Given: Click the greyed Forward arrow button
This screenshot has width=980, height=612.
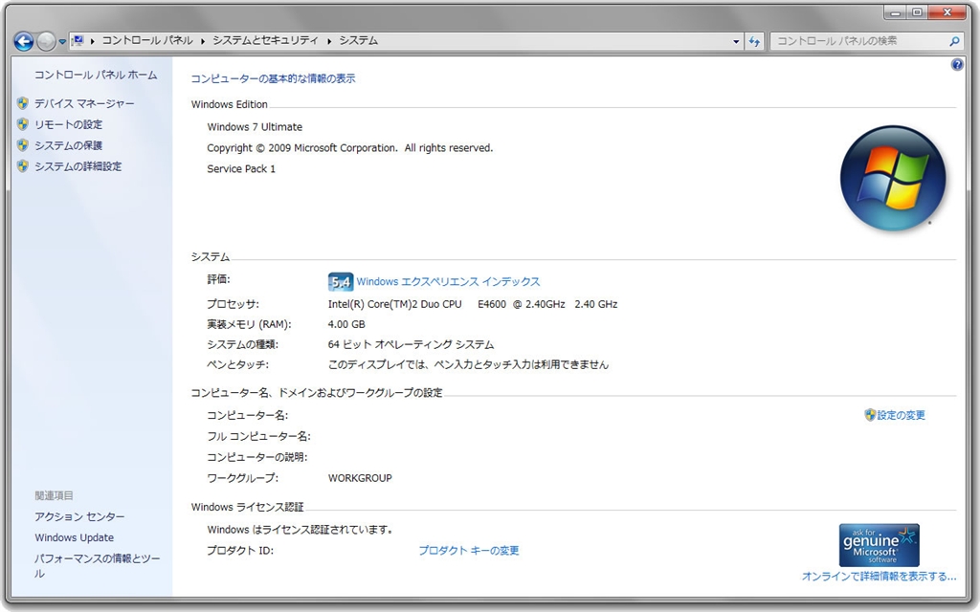Looking at the screenshot, I should [x=46, y=41].
